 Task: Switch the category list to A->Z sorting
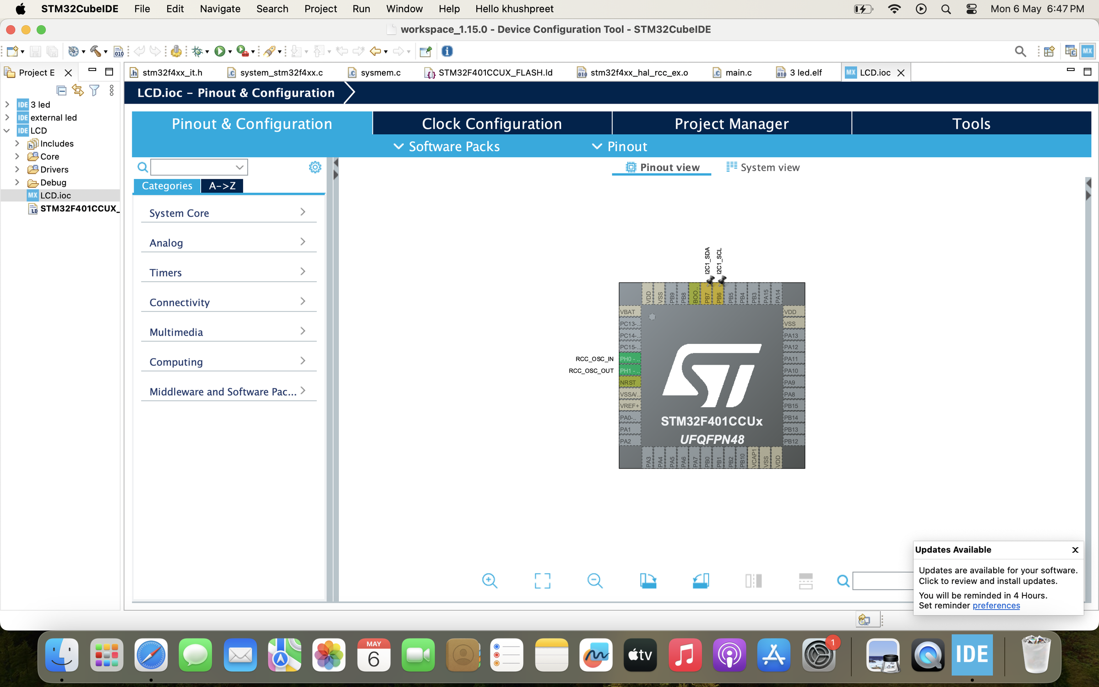pos(222,186)
